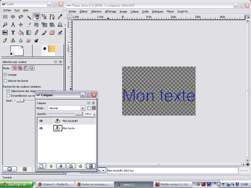
Task: Select the Rotate tool
Action: pos(36,25)
